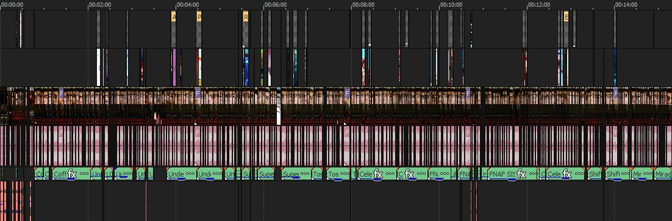
Task: Open more options dots on the Coff clip
Action: (84, 174)
